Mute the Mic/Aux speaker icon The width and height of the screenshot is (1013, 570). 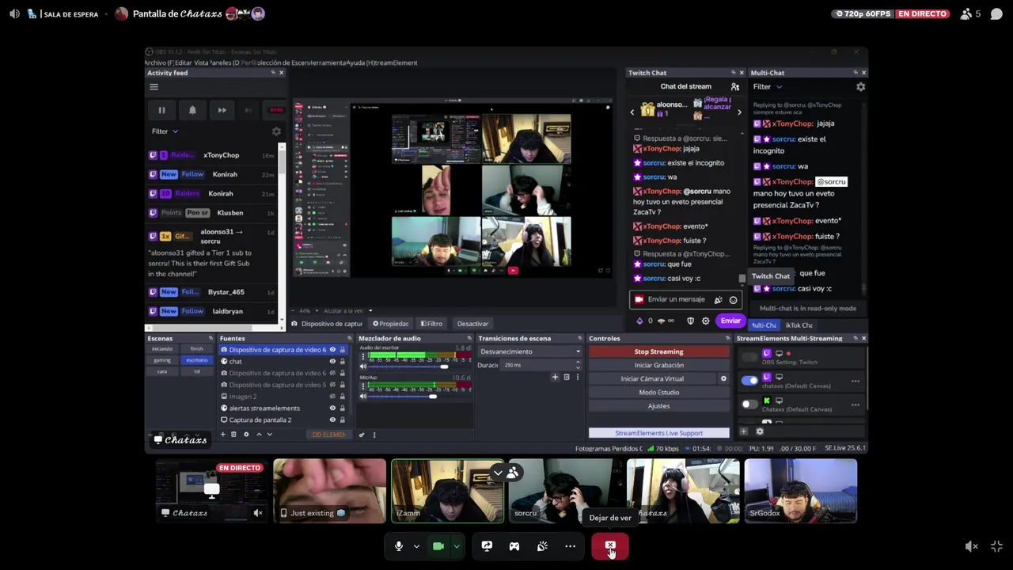pyautogui.click(x=363, y=396)
